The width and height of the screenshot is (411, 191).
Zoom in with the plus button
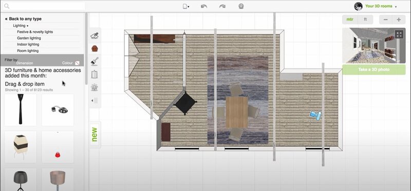(399, 20)
